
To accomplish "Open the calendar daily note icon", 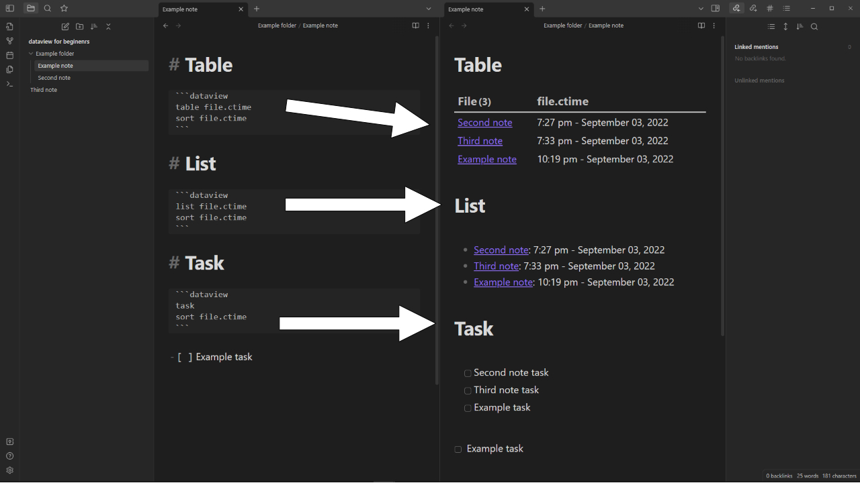I will tap(9, 54).
